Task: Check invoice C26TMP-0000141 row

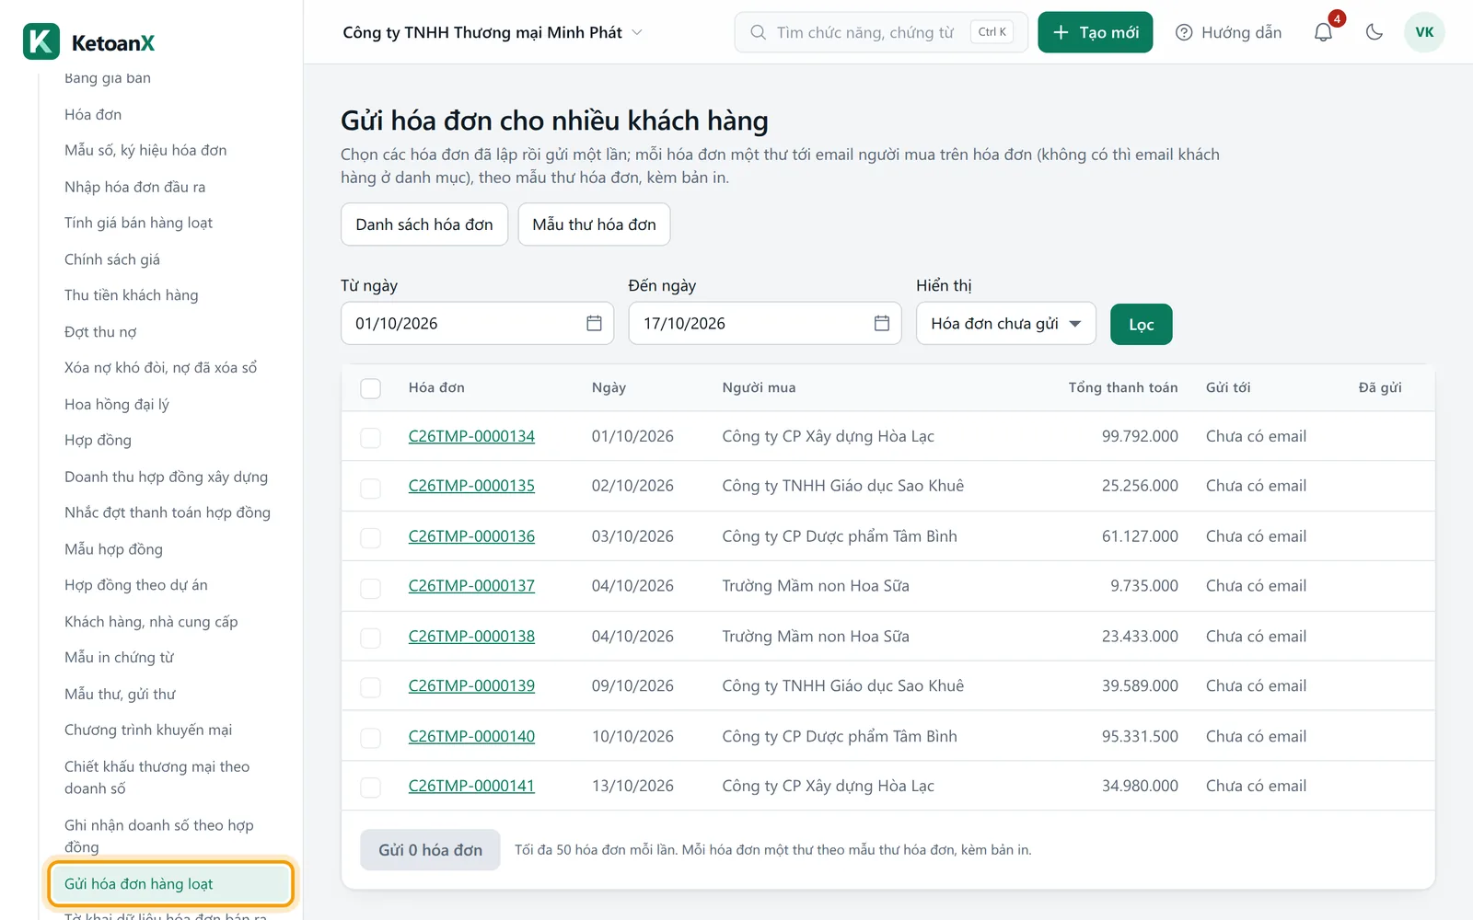Action: pyautogui.click(x=370, y=788)
